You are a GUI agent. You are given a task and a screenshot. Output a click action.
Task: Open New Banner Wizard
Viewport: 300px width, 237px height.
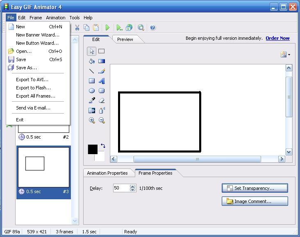click(x=38, y=35)
